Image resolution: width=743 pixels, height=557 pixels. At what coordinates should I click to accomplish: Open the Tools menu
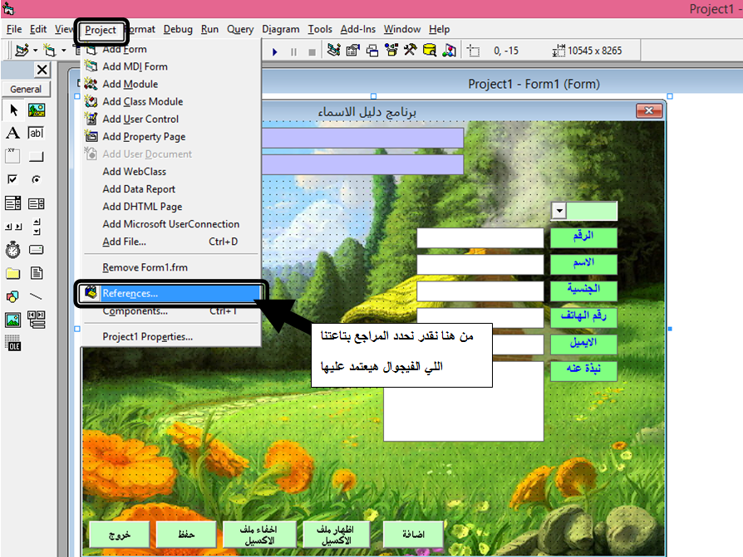pyautogui.click(x=320, y=29)
